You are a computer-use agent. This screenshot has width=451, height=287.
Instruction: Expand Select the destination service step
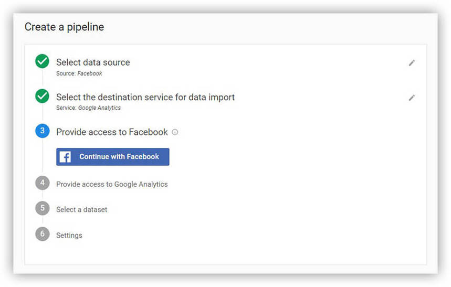point(145,97)
